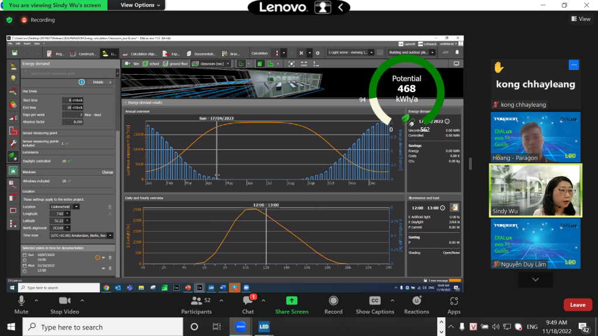Open the Chat panel
This screenshot has width=598, height=336.
pos(248,301)
